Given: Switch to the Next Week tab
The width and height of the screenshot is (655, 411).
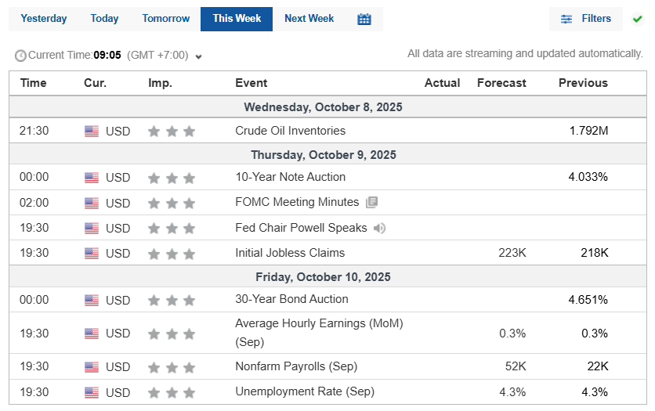Looking at the screenshot, I should click(x=309, y=19).
